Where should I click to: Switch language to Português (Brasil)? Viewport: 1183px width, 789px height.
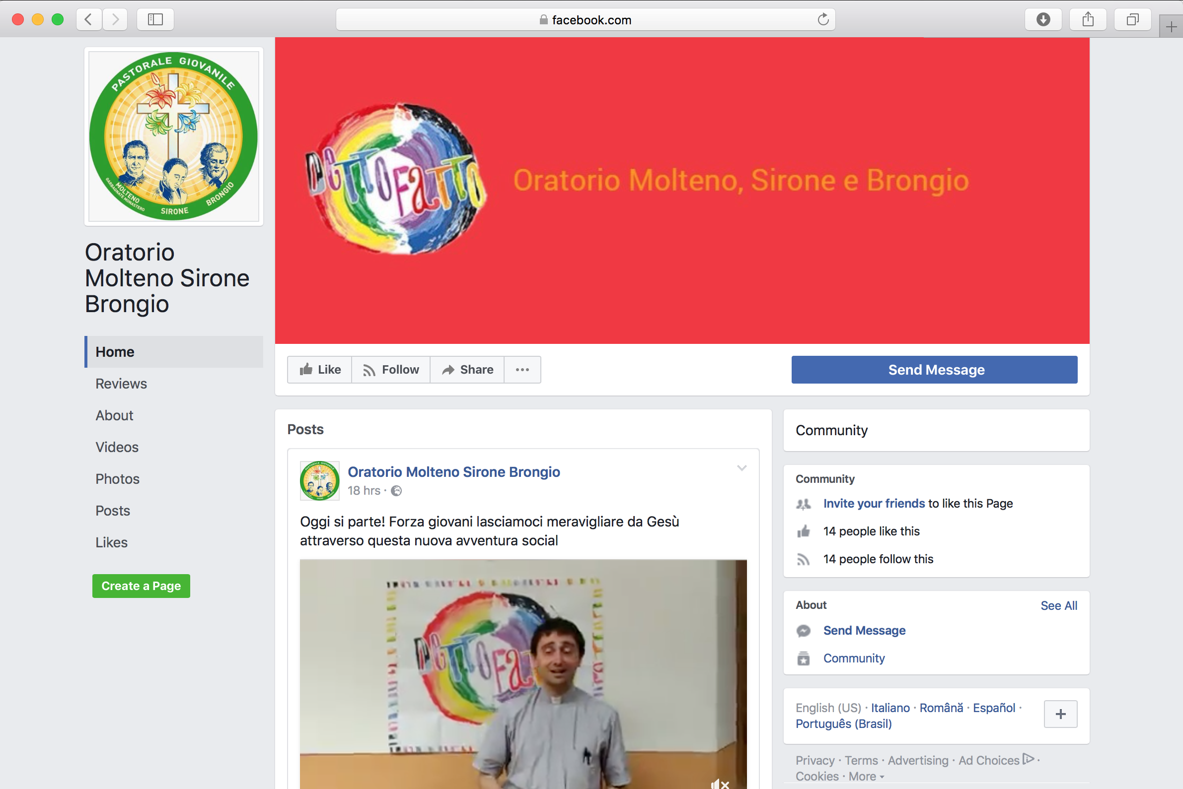(844, 723)
